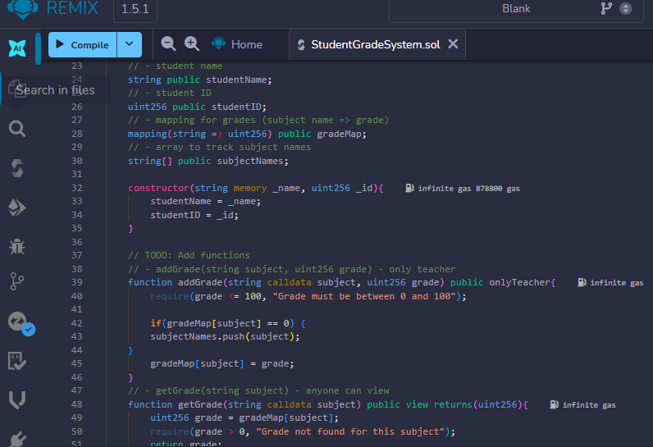
Task: Click line number 32 in gutter
Action: tap(77, 188)
